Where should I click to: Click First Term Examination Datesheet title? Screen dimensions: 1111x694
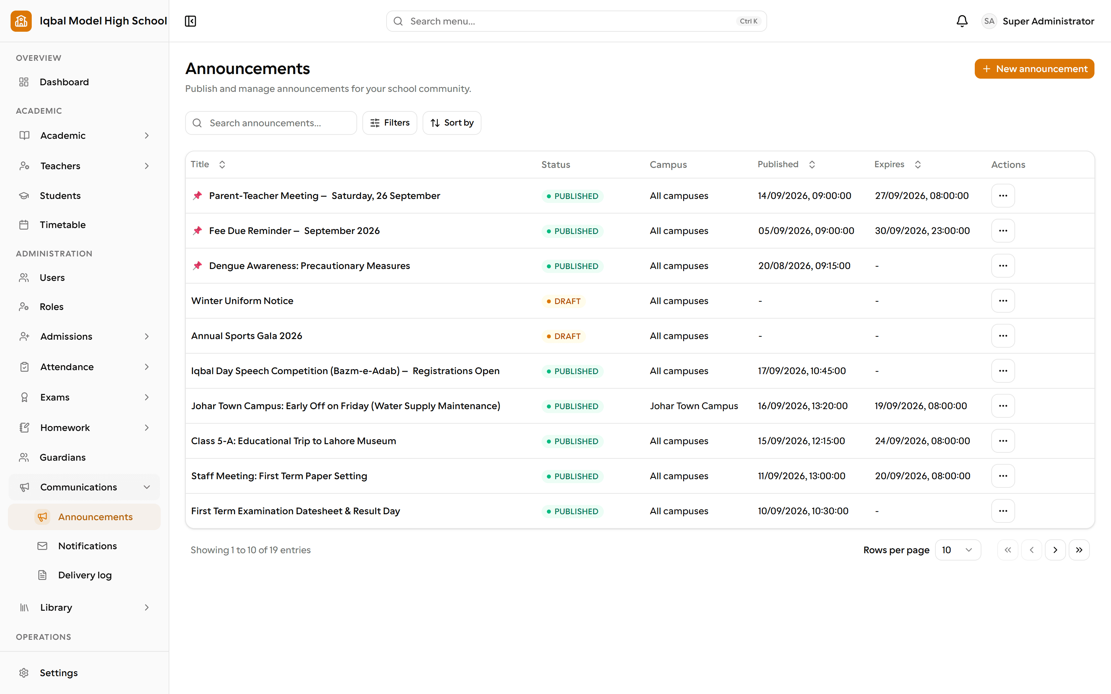point(295,511)
